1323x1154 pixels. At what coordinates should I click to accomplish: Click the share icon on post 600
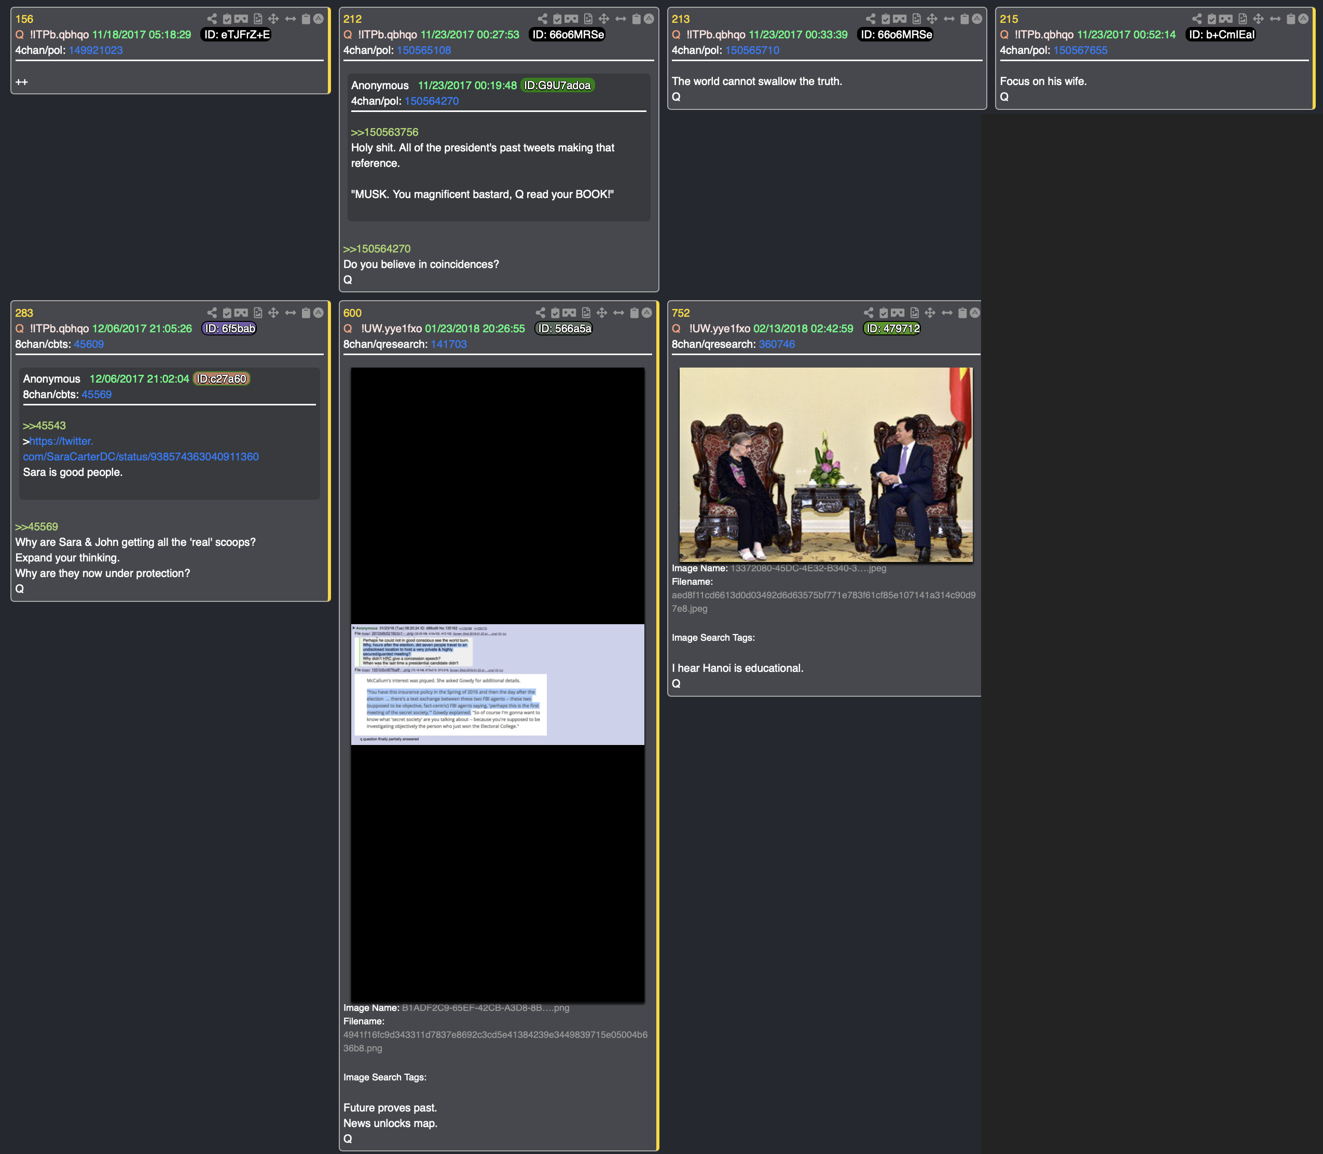click(x=540, y=312)
